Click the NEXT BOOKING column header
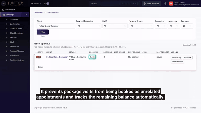The height and width of the screenshot is (113, 201). 134,52
